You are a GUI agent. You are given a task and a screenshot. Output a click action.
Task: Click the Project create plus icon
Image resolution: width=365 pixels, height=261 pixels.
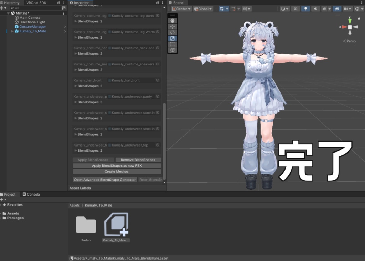2,199
